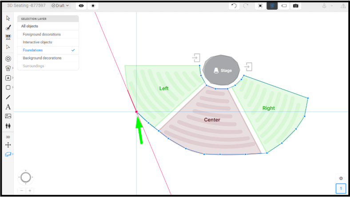Viewport: 350px width, 197px height.
Task: Take a snapshot with the camera icon
Action: click(x=295, y=6)
